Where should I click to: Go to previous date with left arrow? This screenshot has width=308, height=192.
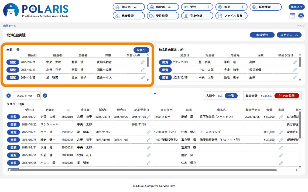click(9, 95)
